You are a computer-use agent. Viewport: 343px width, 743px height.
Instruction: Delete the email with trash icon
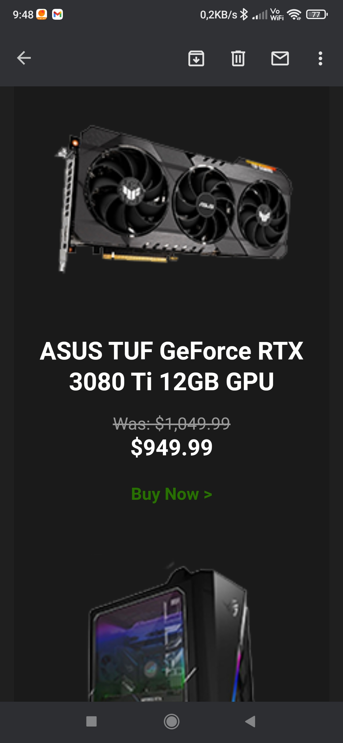[x=238, y=58]
